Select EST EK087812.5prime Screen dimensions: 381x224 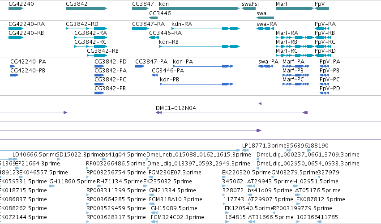[299, 204]
